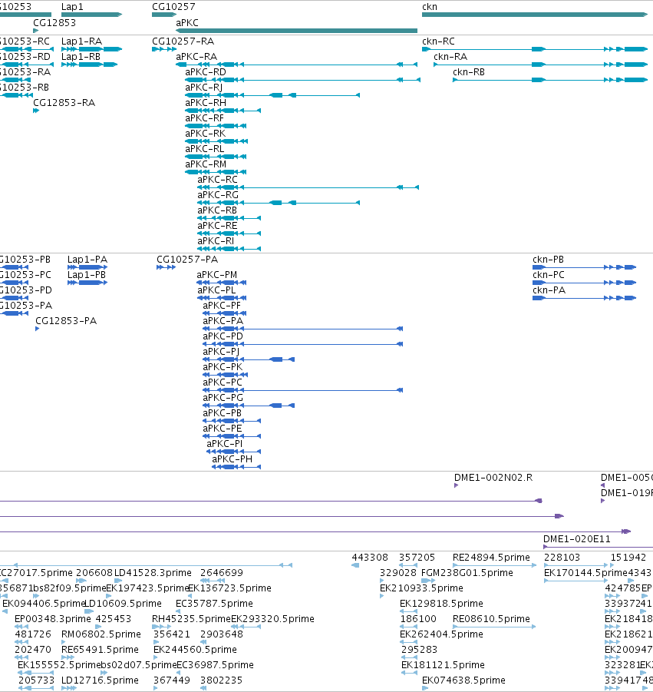Viewport: 653px width, 692px height.
Task: Open the aPKC-PG protein label
Action: (x=223, y=398)
